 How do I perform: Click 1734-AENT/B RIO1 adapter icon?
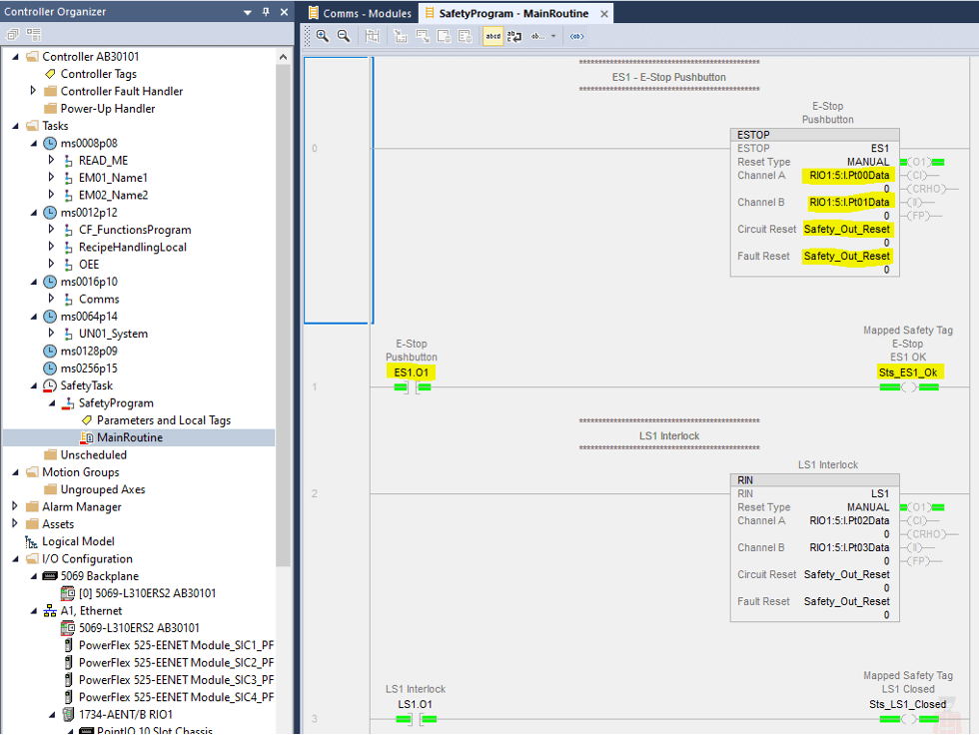click(x=69, y=714)
